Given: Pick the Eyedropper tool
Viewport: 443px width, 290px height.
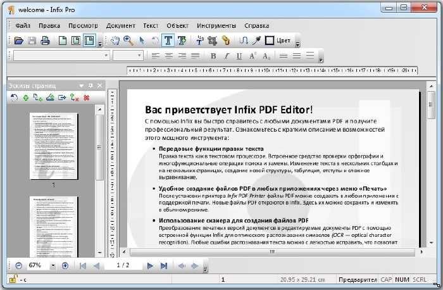Looking at the screenshot, I should [256, 41].
